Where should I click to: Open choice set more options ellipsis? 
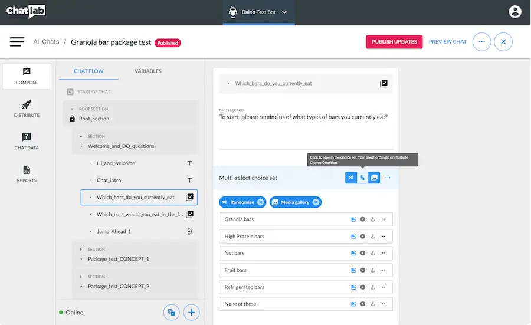[x=388, y=178]
